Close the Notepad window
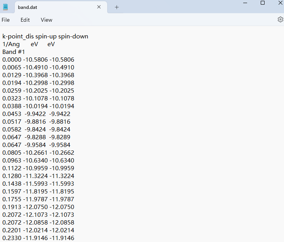Image resolution: width=284 pixels, height=242 pixels. pyautogui.click(x=280, y=3)
